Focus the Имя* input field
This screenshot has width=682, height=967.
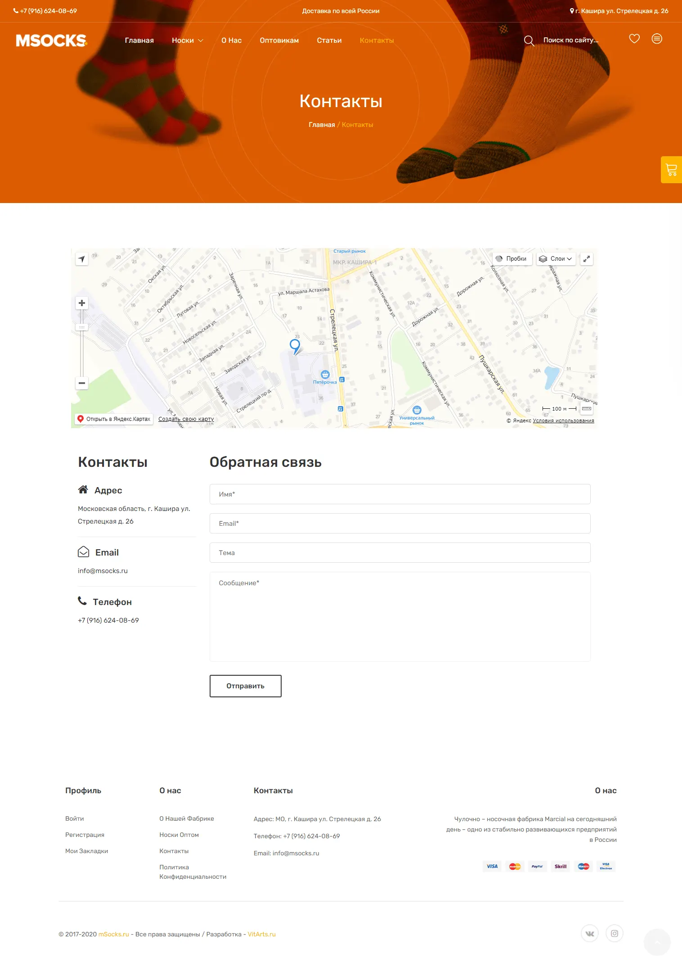click(399, 494)
